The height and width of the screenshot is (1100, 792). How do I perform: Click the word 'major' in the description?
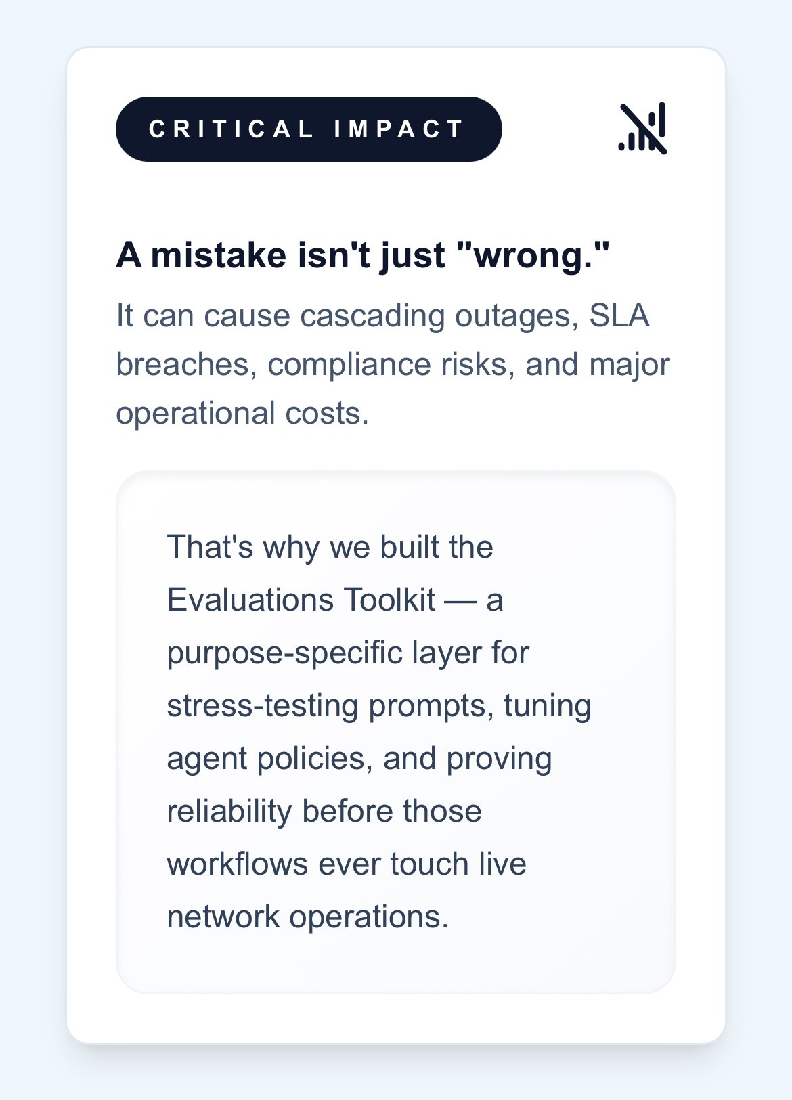click(x=630, y=364)
